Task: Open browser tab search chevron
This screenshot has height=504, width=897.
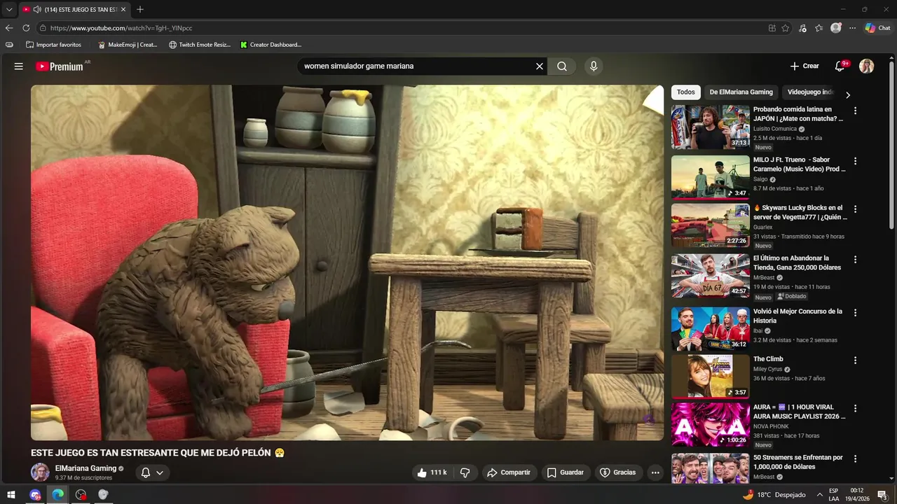Action: [x=9, y=9]
